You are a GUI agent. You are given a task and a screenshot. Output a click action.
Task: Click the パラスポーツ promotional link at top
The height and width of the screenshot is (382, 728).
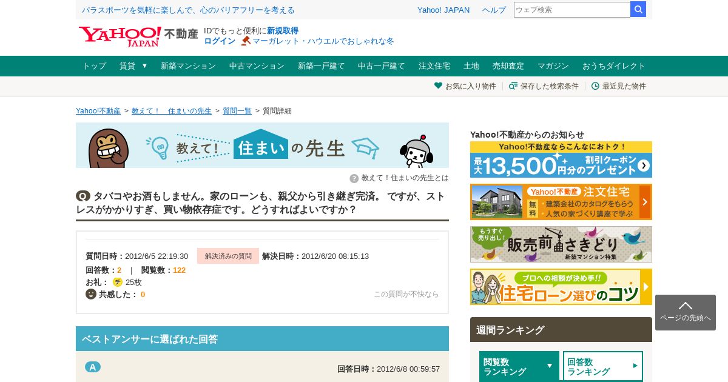(x=188, y=10)
